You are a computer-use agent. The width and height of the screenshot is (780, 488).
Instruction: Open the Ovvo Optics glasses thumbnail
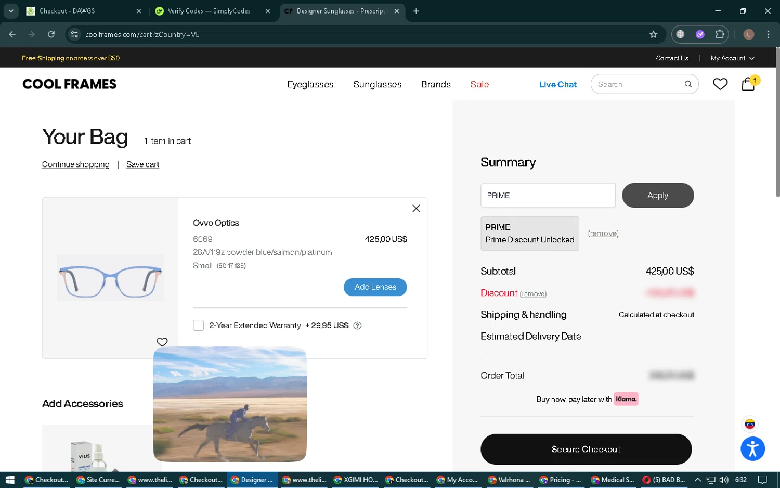click(x=110, y=278)
